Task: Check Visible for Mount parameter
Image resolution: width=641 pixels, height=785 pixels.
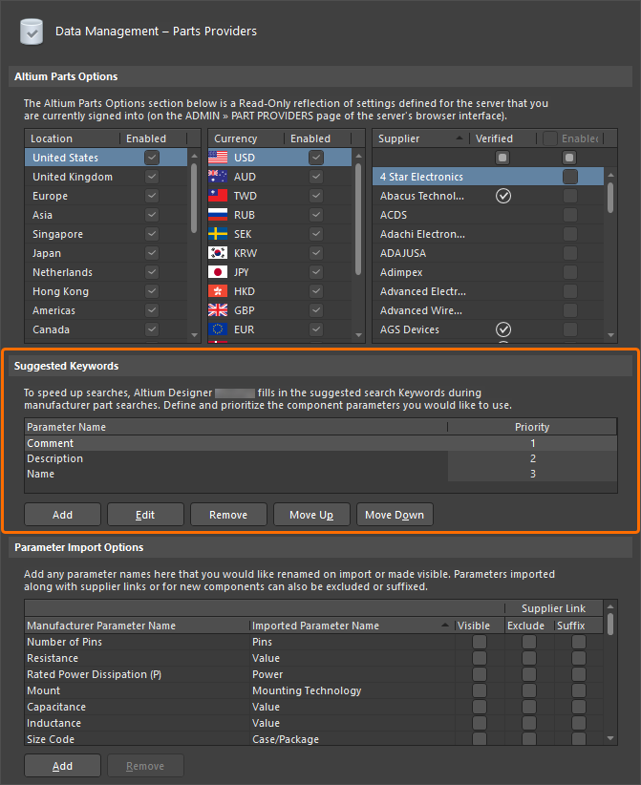Action: pos(480,690)
